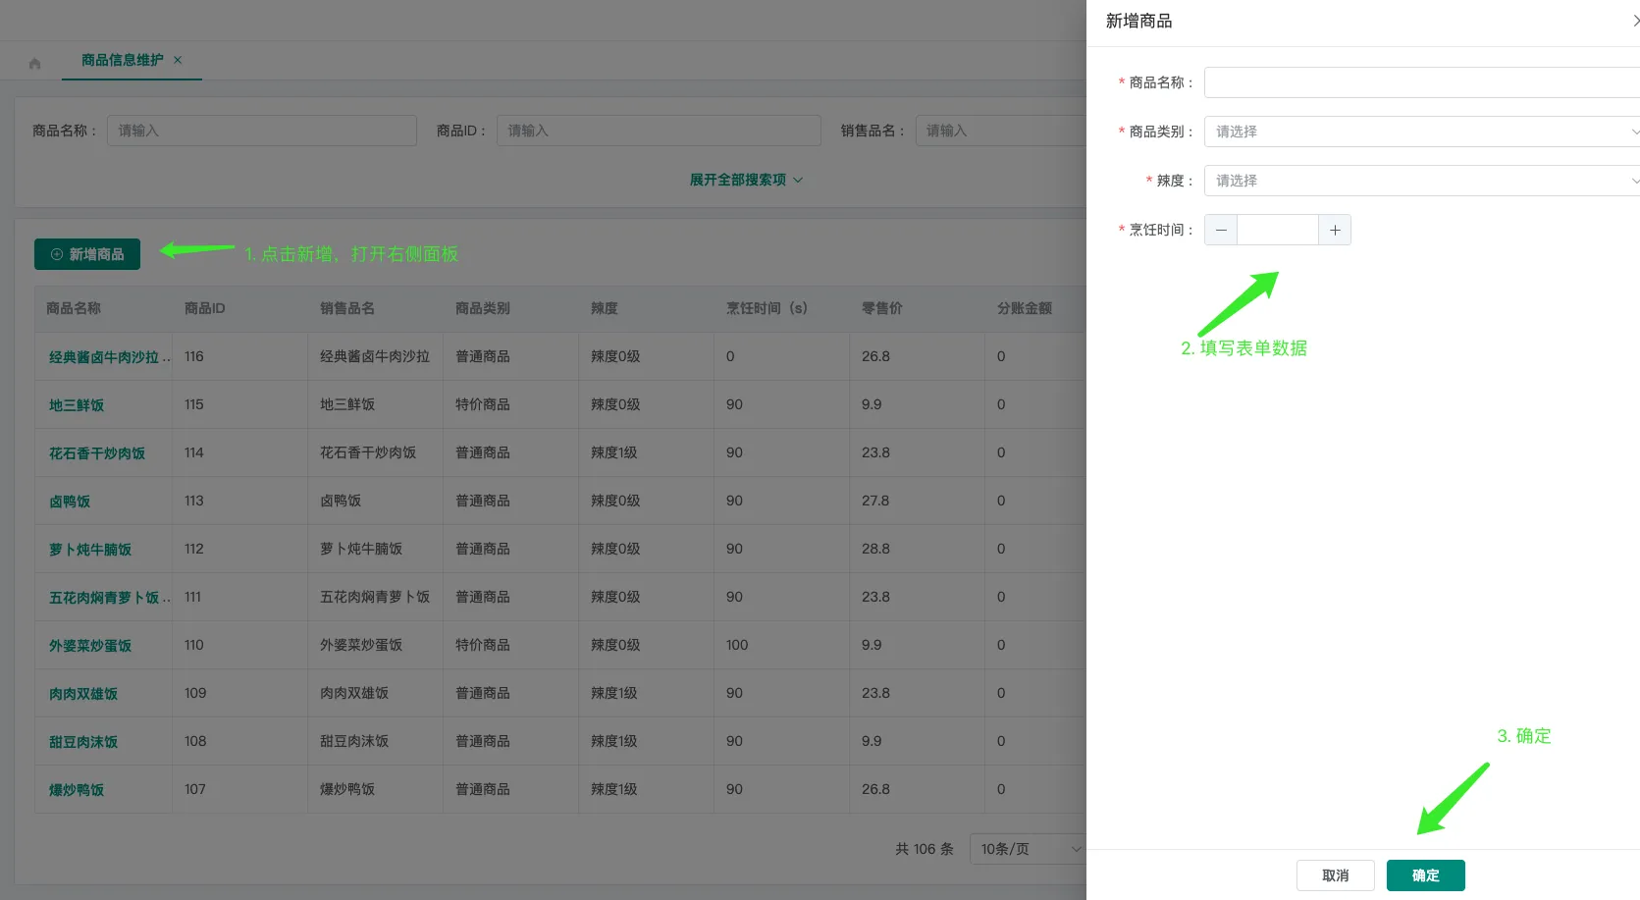Click the 销售品名 search input
This screenshot has height=900, width=1640.
1001,131
